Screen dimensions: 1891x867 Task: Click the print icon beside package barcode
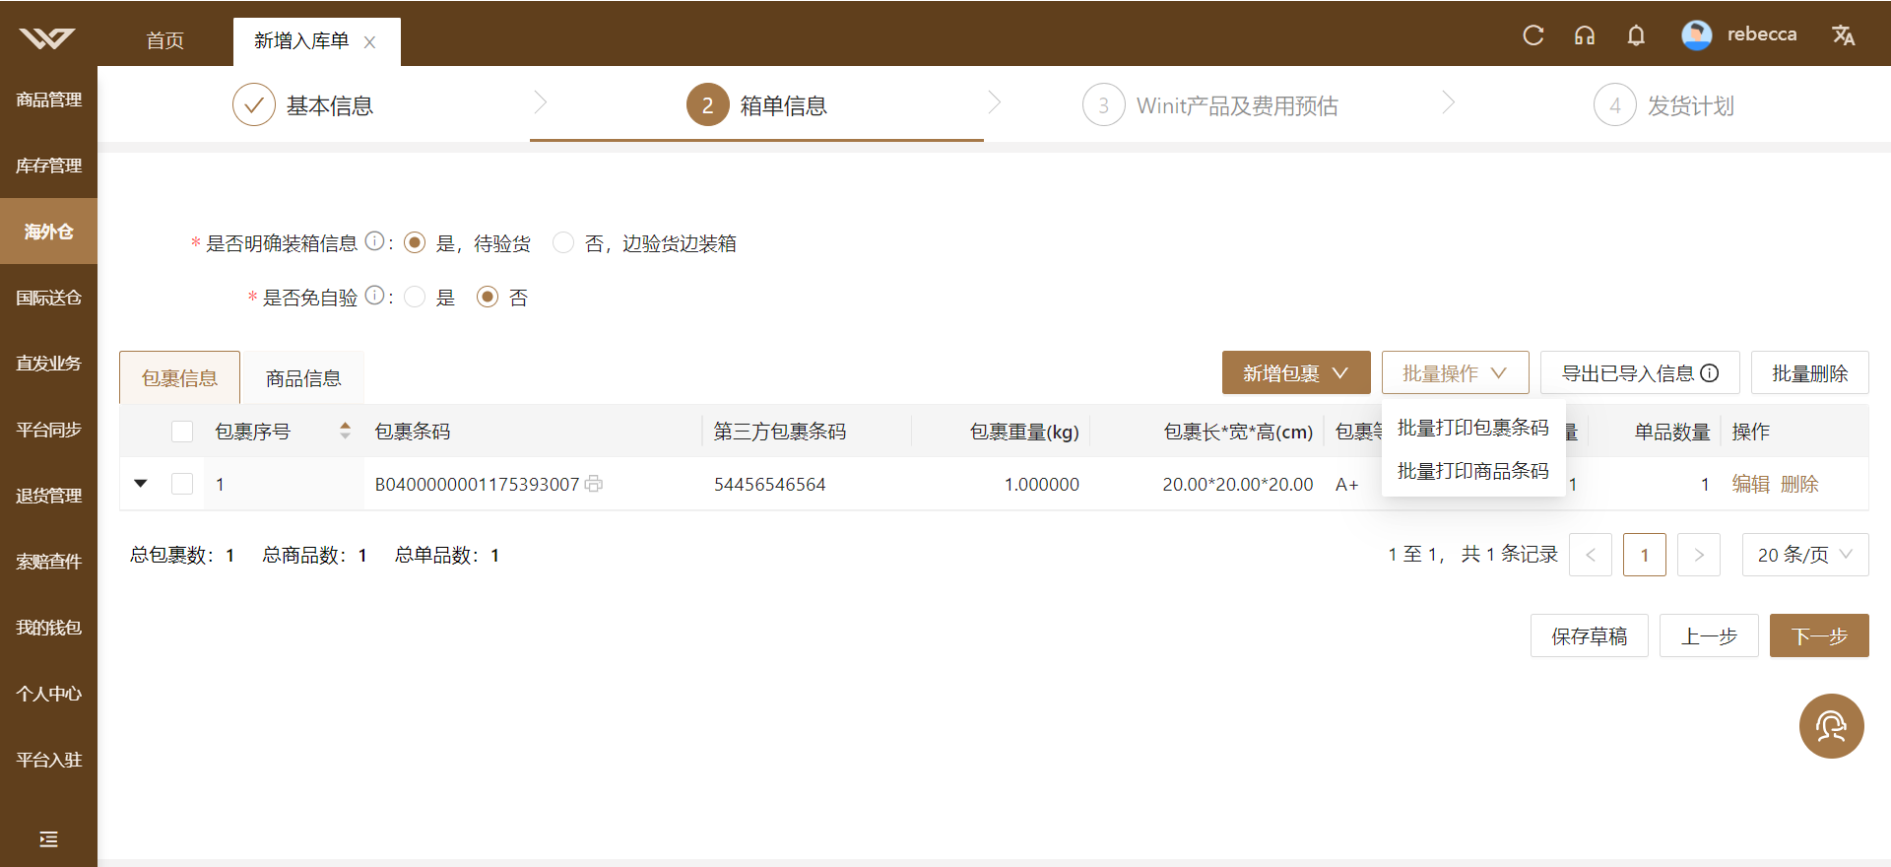594,484
